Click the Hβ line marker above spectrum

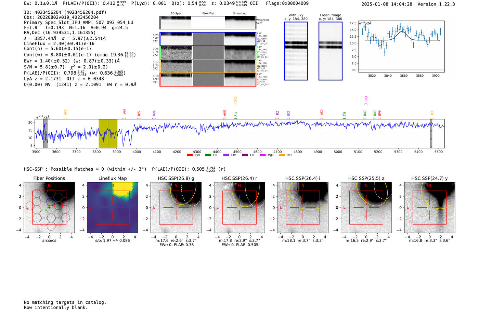point(345,115)
